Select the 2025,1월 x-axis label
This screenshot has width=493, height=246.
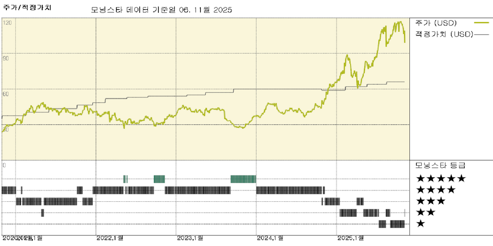[351, 238]
